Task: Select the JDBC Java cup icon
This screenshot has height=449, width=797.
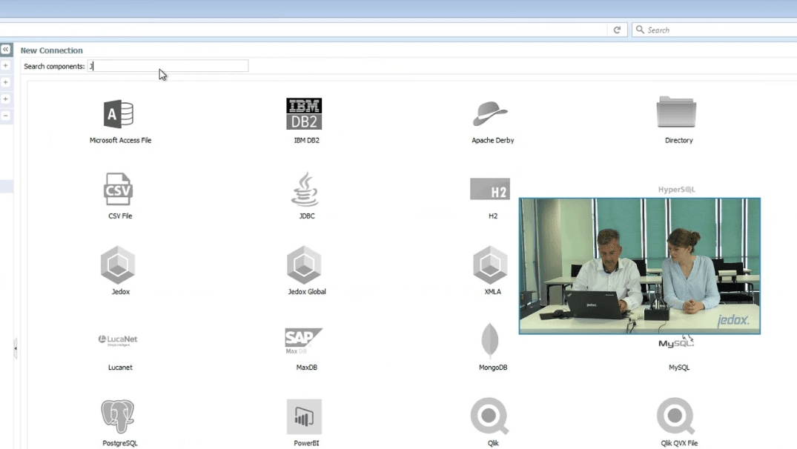Action: 305,189
